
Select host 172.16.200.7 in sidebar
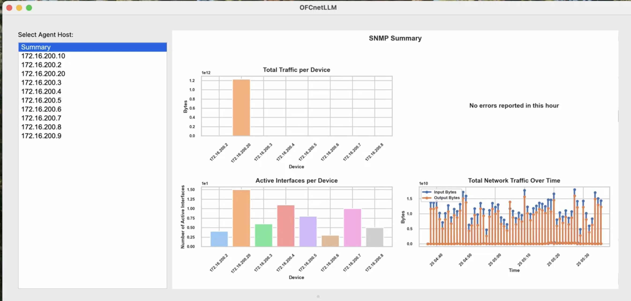pyautogui.click(x=41, y=118)
